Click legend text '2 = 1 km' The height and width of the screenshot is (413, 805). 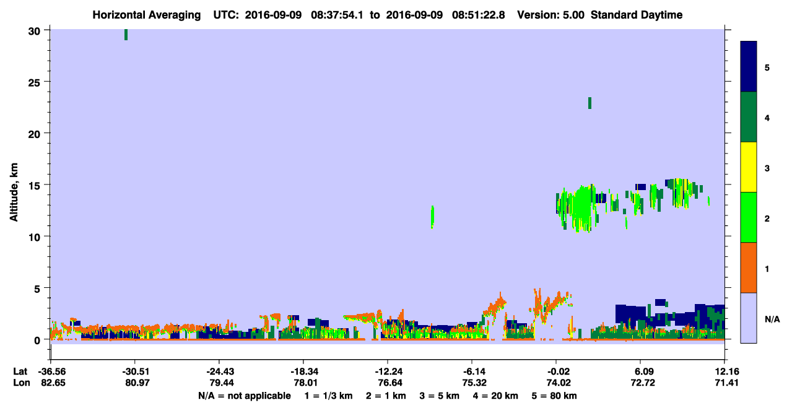point(386,396)
